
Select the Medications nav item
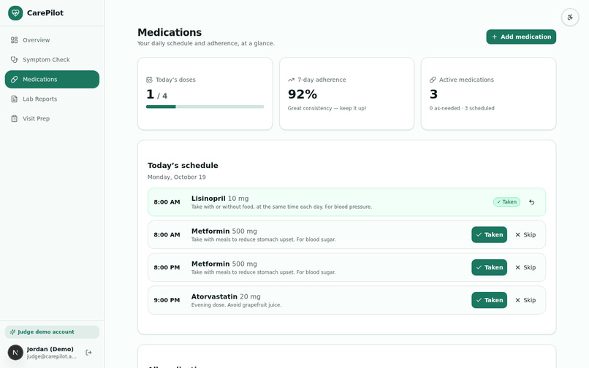(52, 80)
